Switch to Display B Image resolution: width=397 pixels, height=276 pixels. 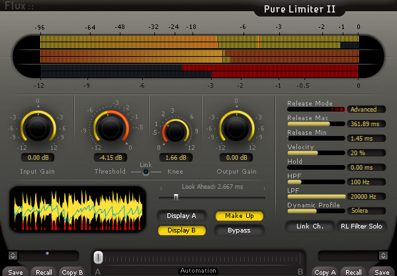pos(181,230)
